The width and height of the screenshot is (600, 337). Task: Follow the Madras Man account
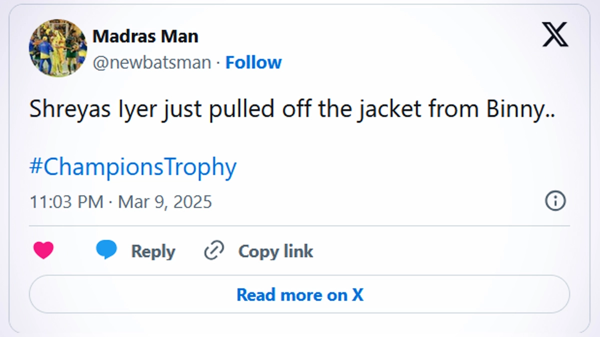pos(253,62)
